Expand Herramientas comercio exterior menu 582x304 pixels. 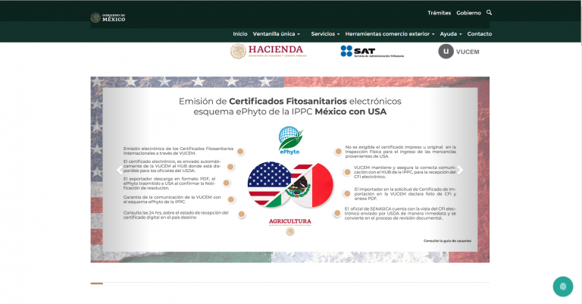pos(390,34)
